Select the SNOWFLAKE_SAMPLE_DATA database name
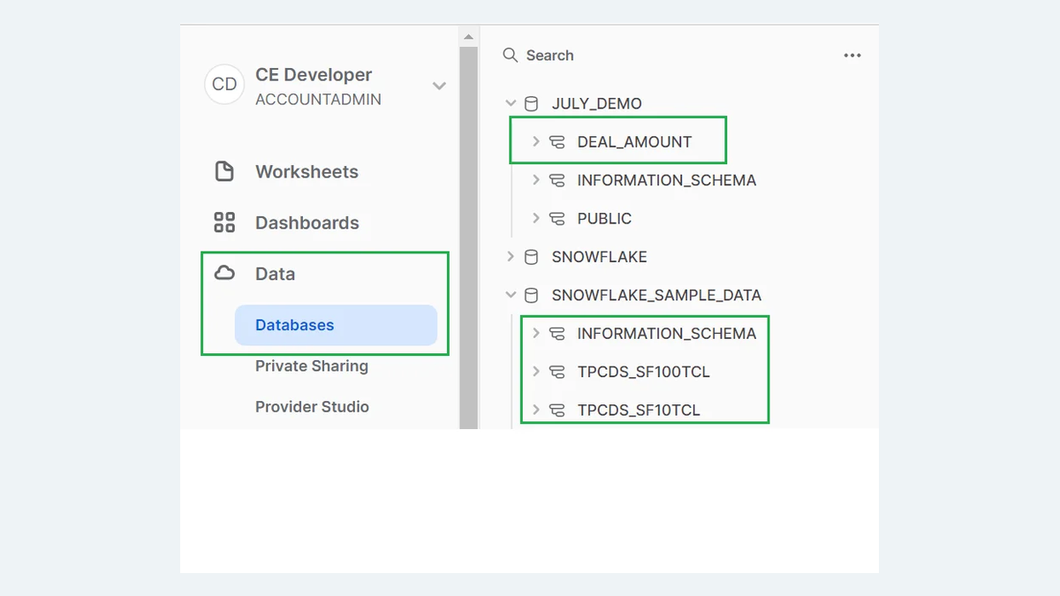 tap(656, 295)
